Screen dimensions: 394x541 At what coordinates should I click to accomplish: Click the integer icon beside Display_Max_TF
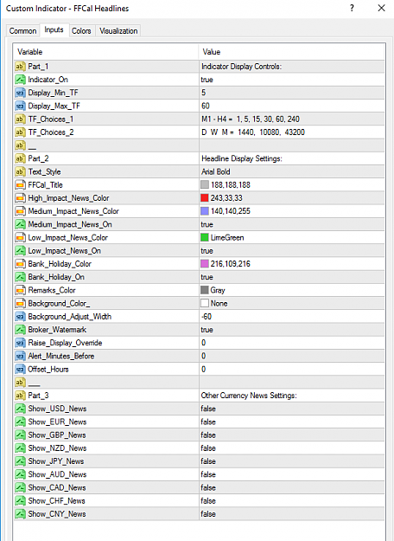pos(21,106)
